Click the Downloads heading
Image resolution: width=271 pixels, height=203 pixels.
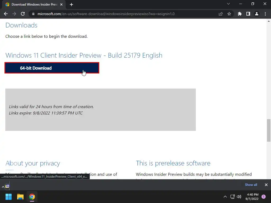pyautogui.click(x=21, y=25)
